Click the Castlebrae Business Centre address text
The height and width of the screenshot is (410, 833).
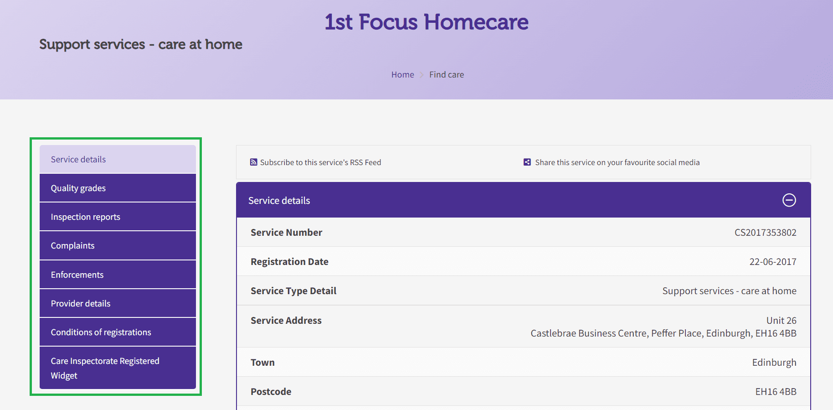click(663, 333)
